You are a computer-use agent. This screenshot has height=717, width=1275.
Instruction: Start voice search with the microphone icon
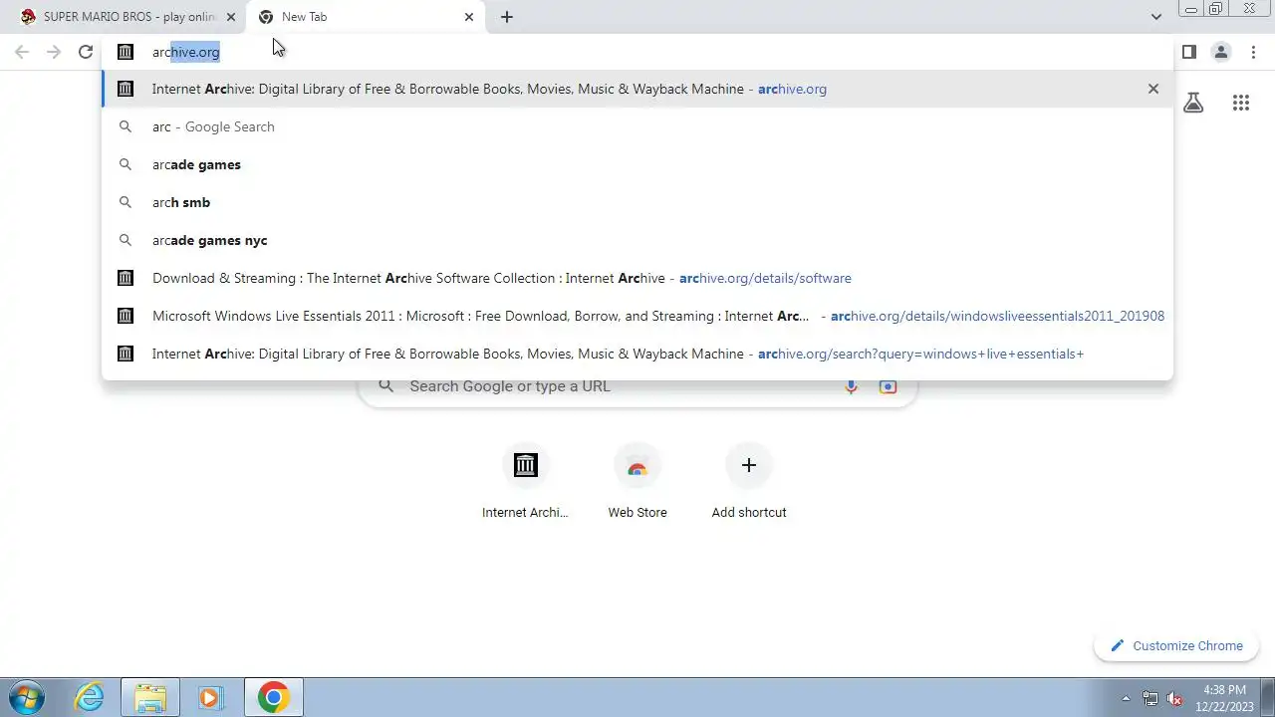pyautogui.click(x=851, y=386)
